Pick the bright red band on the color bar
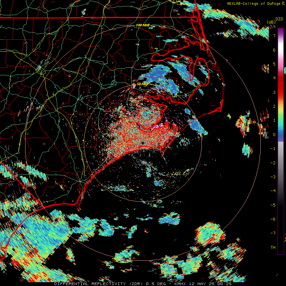 (x=281, y=88)
